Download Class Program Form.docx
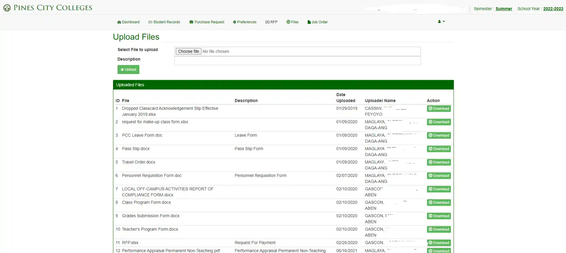 pyautogui.click(x=439, y=203)
